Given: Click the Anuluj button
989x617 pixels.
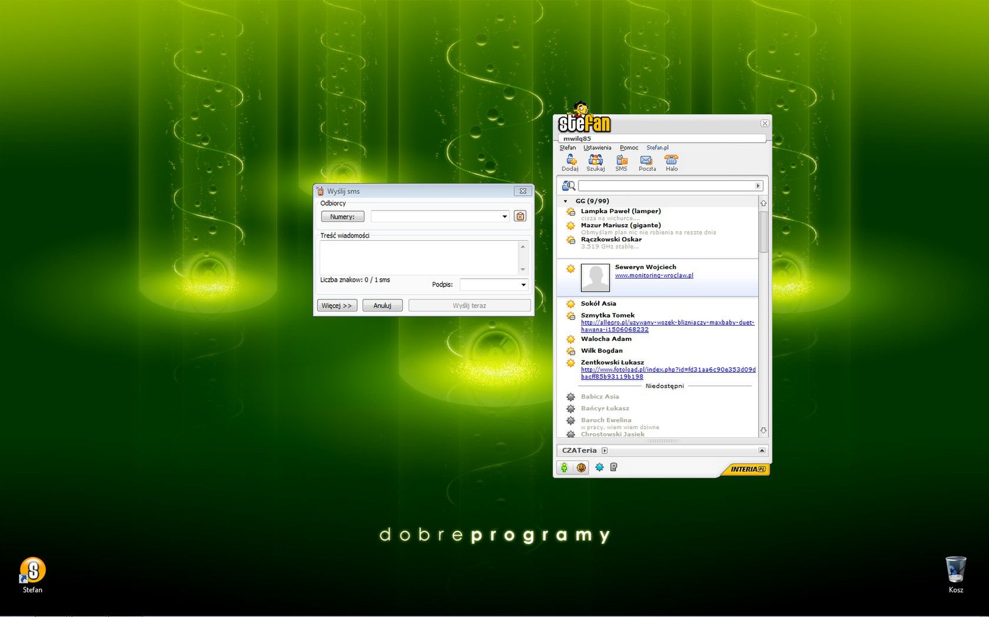Looking at the screenshot, I should point(382,306).
